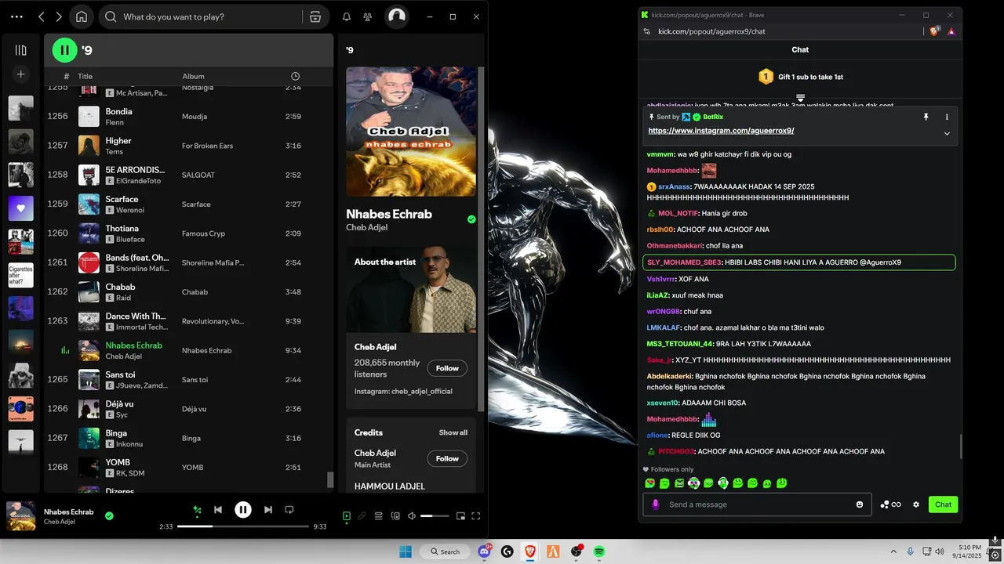Go forward in Spotify navigation

tap(59, 16)
